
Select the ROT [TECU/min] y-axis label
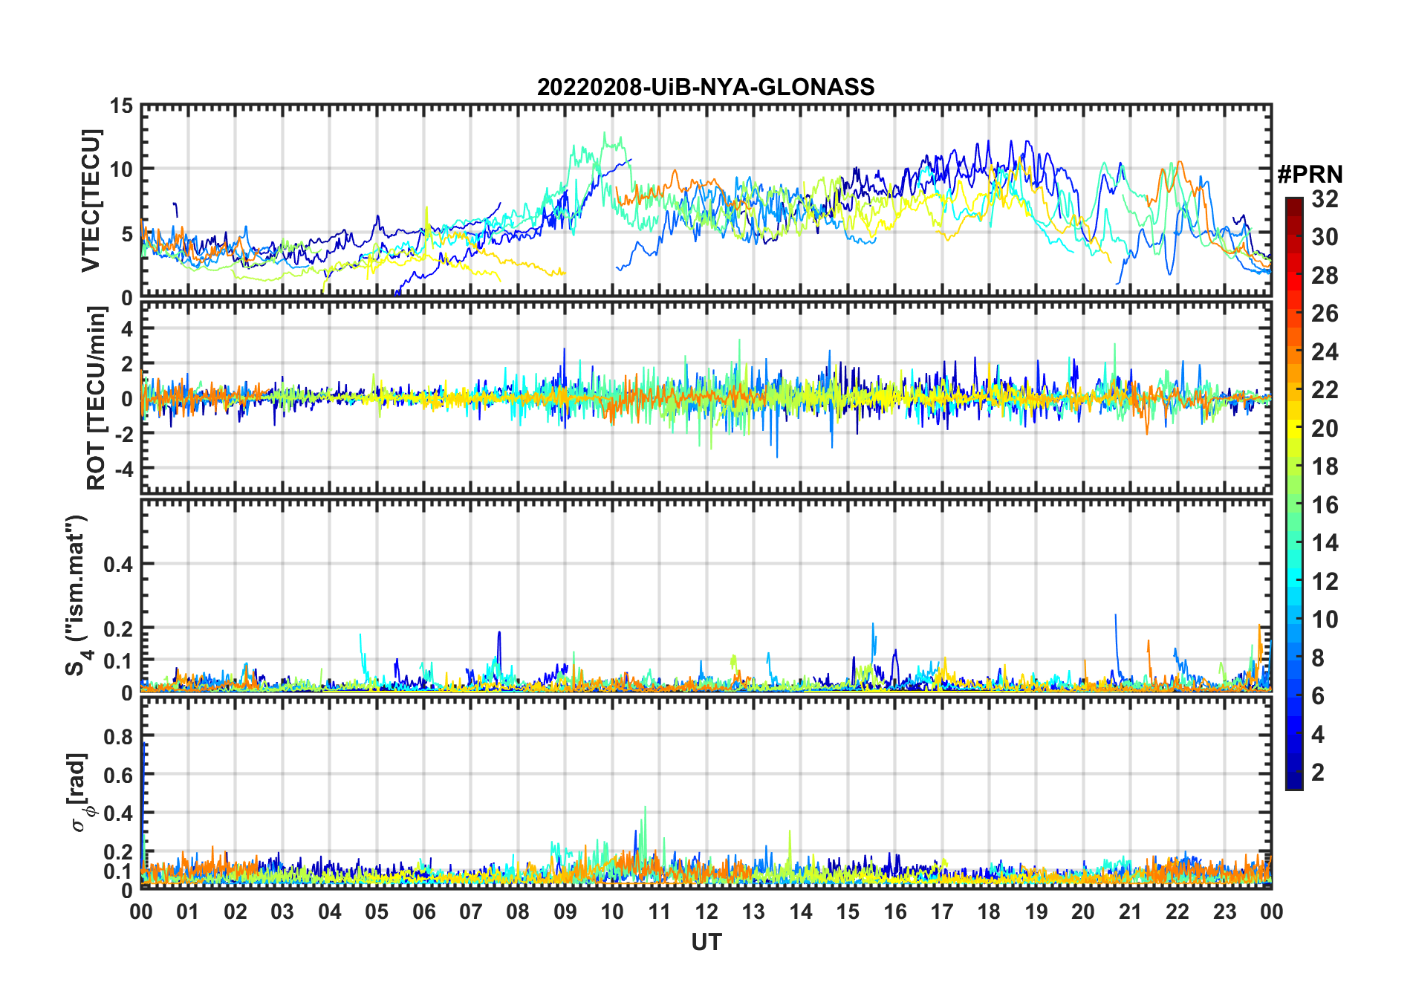pyautogui.click(x=97, y=398)
